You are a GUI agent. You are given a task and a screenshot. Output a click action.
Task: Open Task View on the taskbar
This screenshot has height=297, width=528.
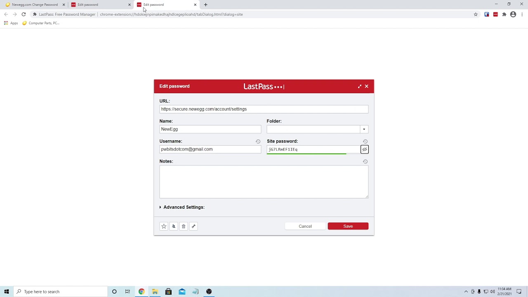pyautogui.click(x=127, y=292)
